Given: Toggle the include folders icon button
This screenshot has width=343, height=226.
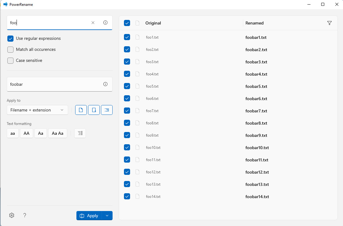Looking at the screenshot, I should pos(94,110).
